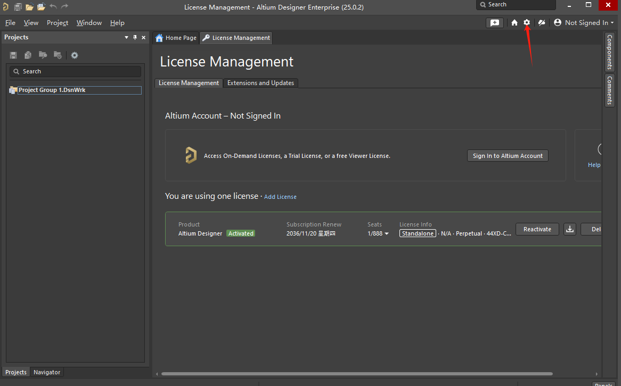Click Save All icon in title bar
The image size is (621, 386).
(x=18, y=7)
